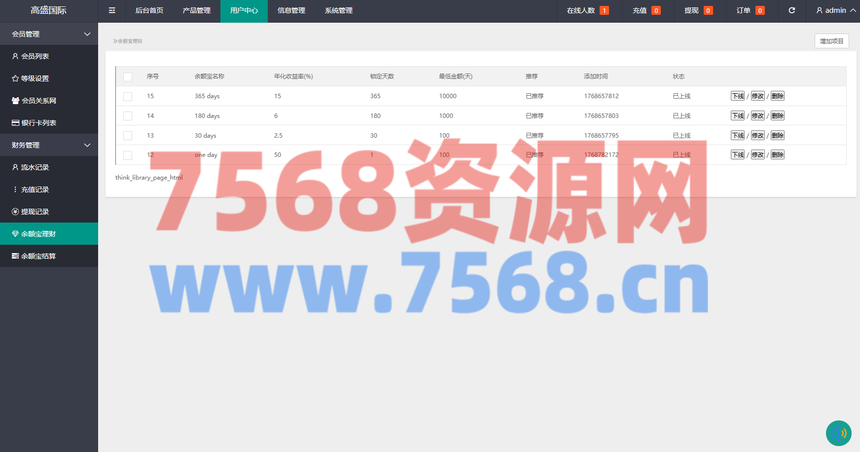The image size is (860, 452).
Task: Select the checkbox for the 30 days row
Action: coord(128,136)
